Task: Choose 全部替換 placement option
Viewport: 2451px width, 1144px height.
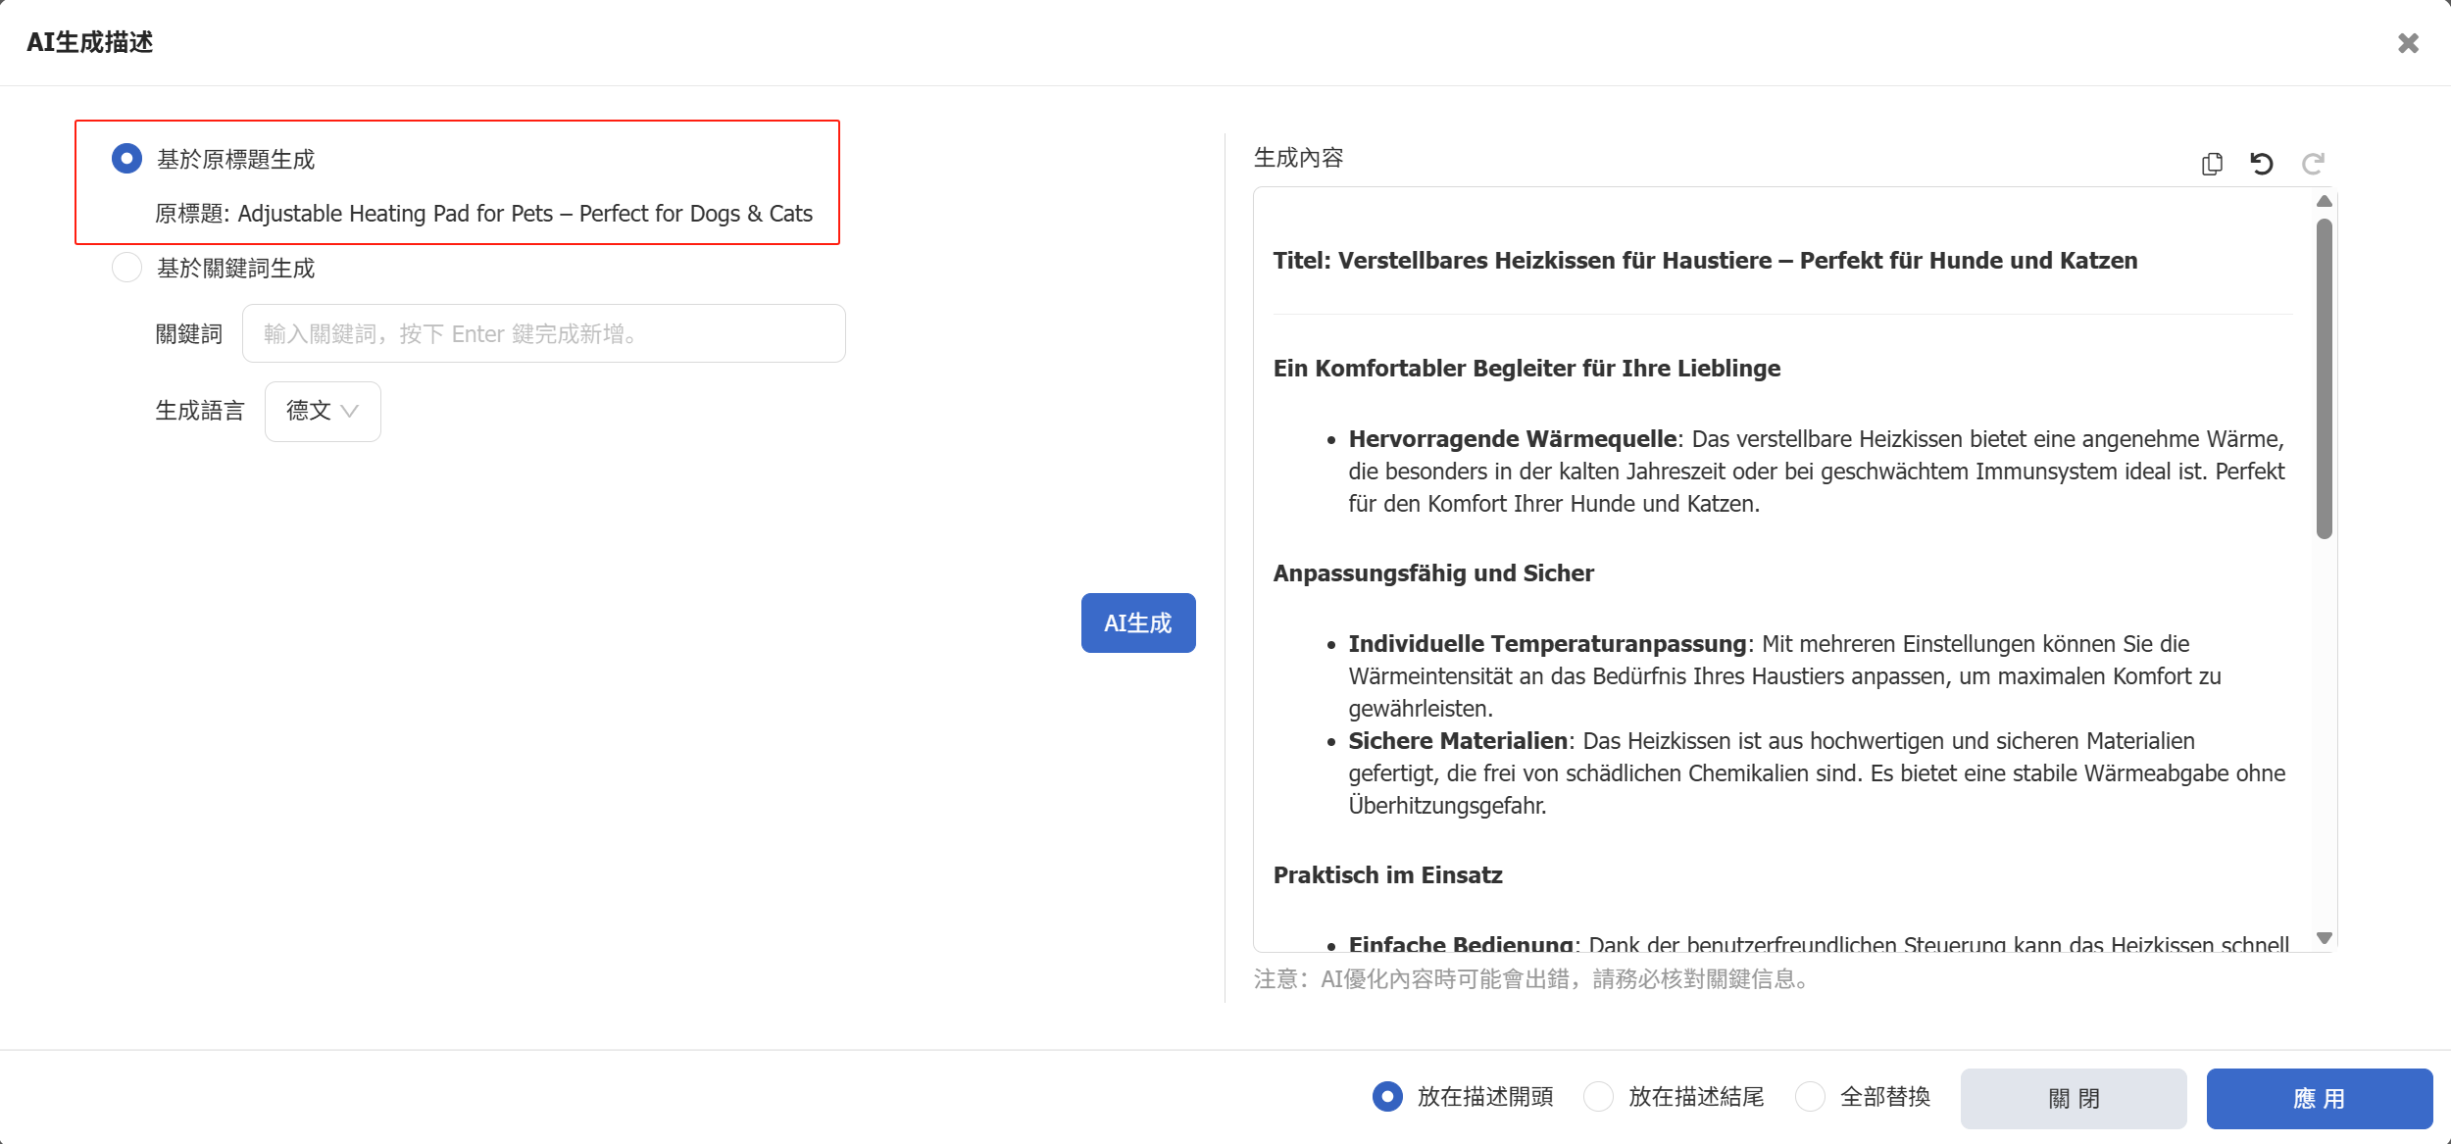Action: coord(1810,1096)
